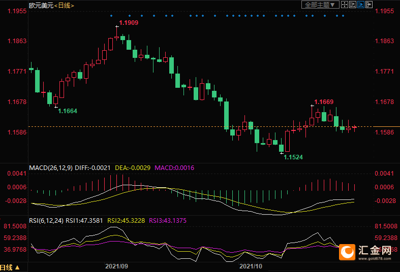Click the RSI2:45.3228 value

pyautogui.click(x=126, y=221)
